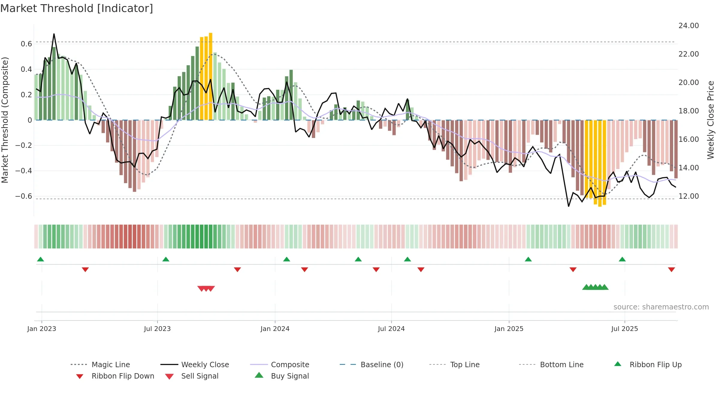Toggle the Buy Signal legend entry
This screenshot has width=719, height=404.
[282, 376]
